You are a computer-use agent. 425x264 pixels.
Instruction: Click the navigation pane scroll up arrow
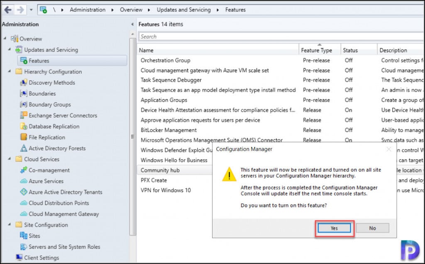pos(132,34)
